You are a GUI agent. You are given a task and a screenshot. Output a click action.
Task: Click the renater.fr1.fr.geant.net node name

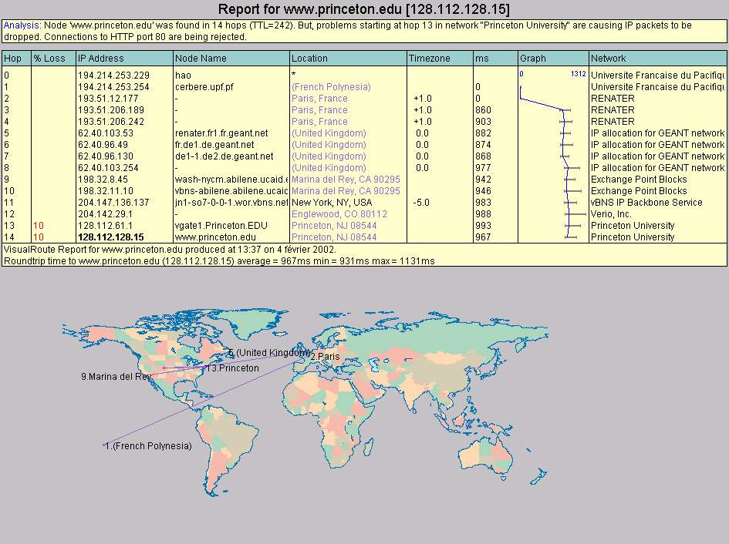pyautogui.click(x=221, y=133)
